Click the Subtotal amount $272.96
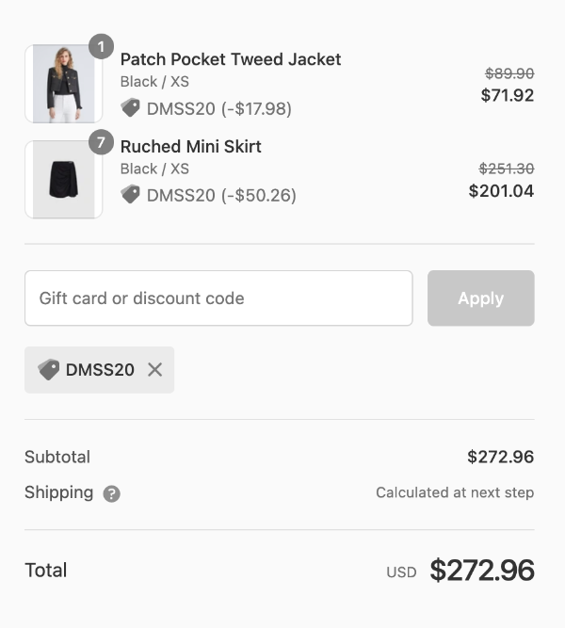 pyautogui.click(x=500, y=458)
